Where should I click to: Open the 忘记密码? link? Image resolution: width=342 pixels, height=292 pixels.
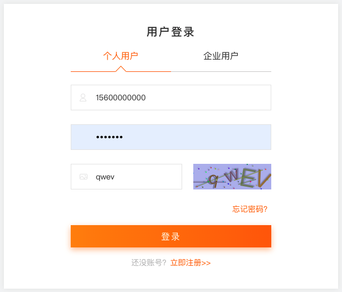point(250,209)
